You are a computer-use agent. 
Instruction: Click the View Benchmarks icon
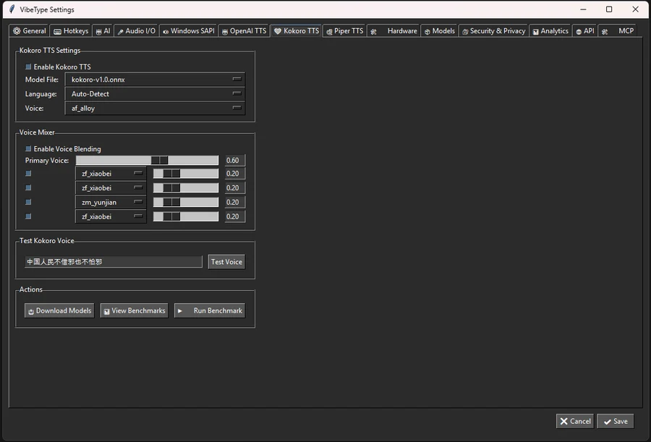[106, 311]
